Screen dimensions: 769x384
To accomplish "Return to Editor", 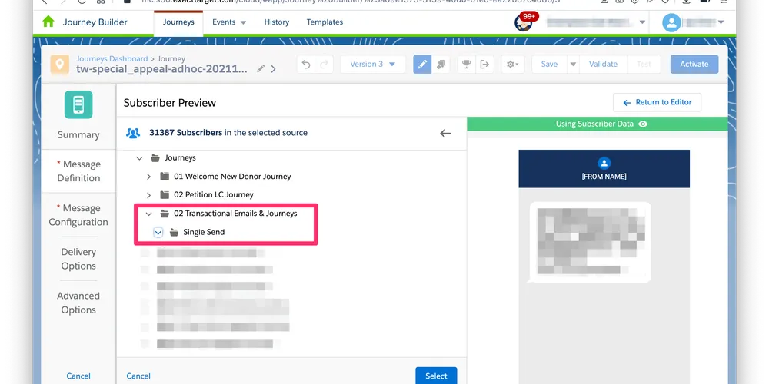I will coord(657,102).
